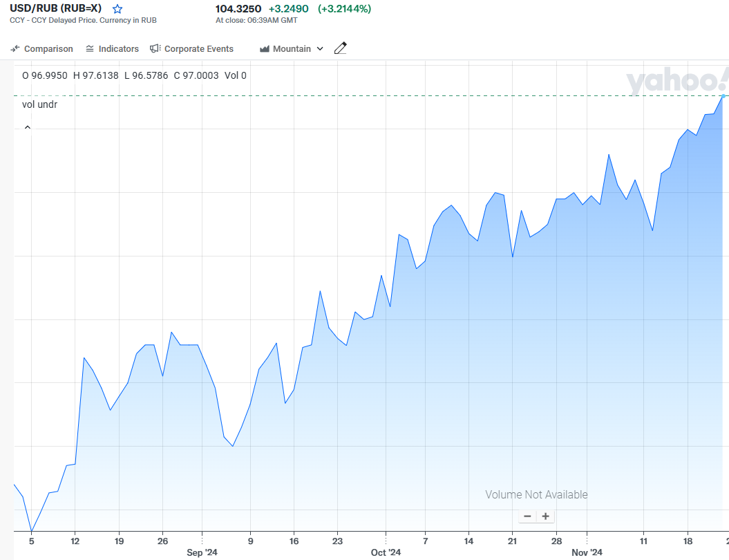Click the Nov '24 axis label
This screenshot has height=560, width=729.
point(587,552)
